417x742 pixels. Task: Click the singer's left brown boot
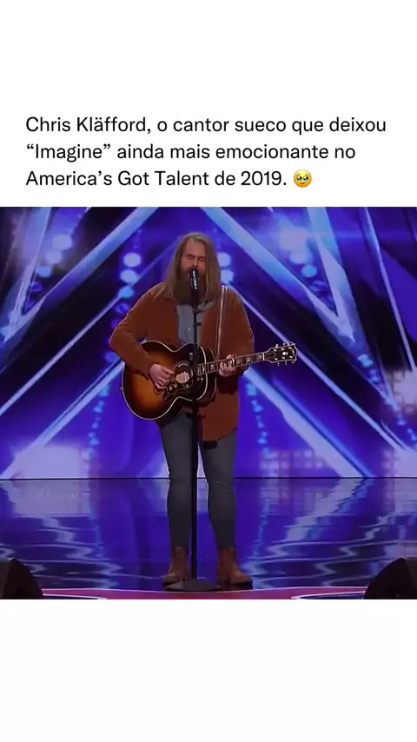point(176,566)
